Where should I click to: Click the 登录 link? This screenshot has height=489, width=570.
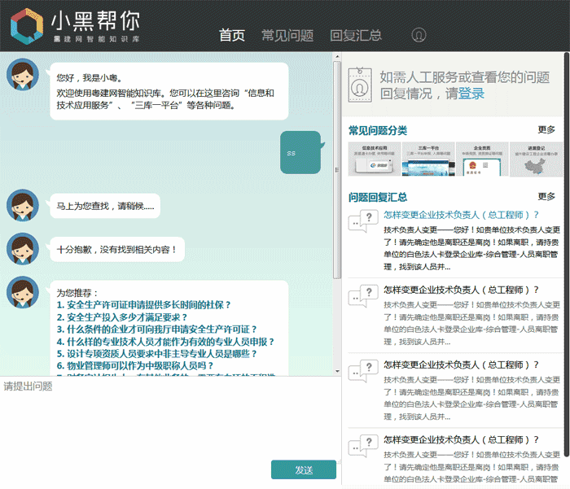pos(471,94)
